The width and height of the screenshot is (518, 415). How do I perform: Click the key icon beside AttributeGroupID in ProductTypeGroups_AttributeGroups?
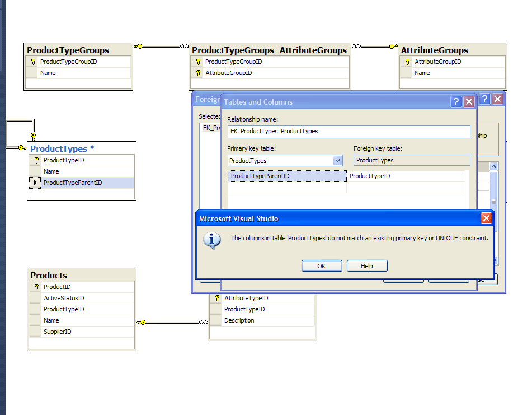(198, 73)
